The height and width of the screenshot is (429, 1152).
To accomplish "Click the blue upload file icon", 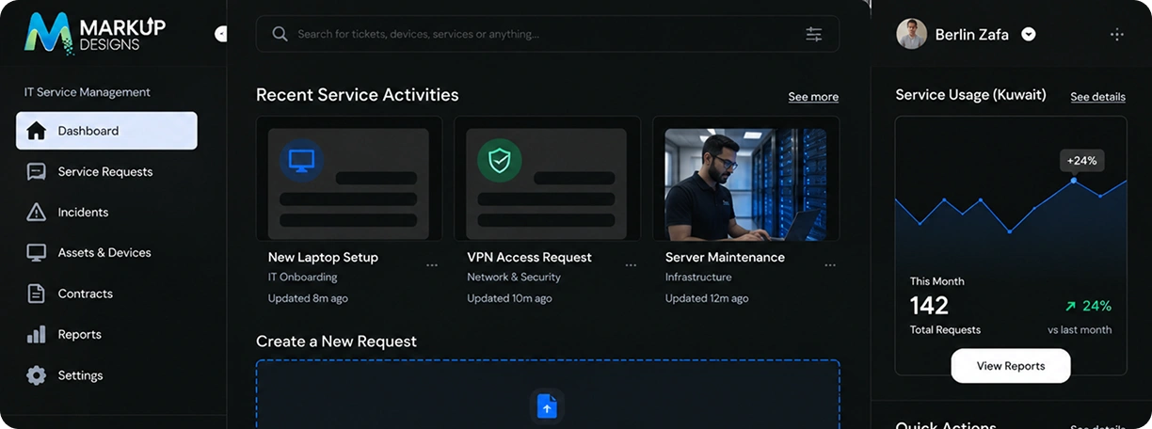I will click(547, 406).
